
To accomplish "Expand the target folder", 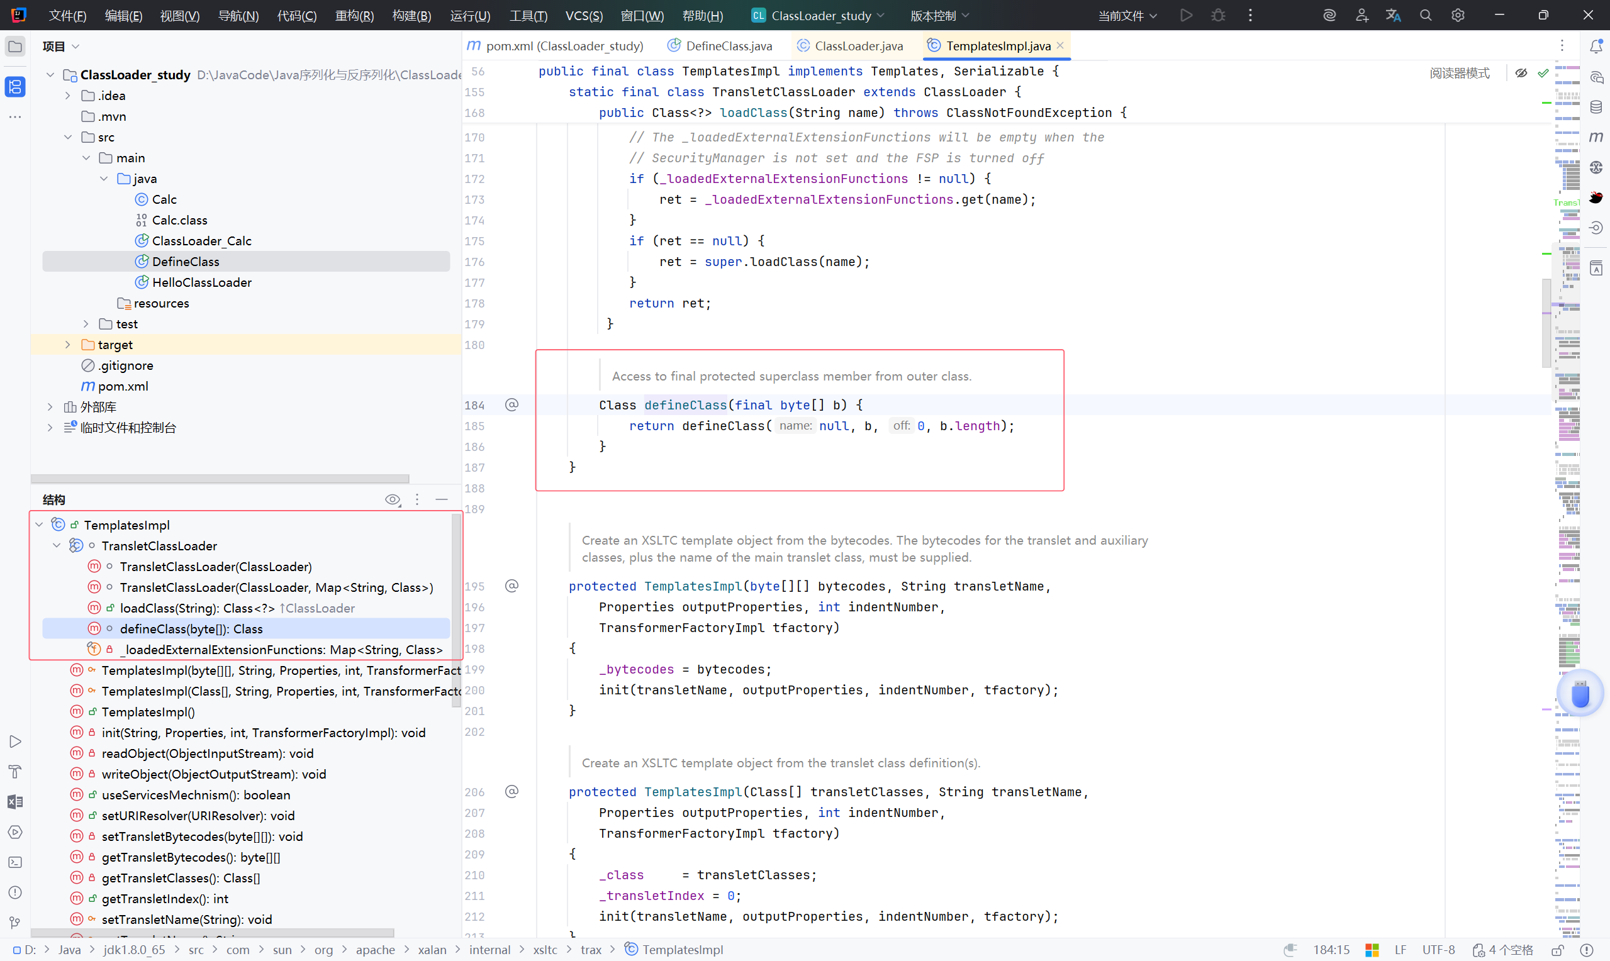I will (68, 345).
